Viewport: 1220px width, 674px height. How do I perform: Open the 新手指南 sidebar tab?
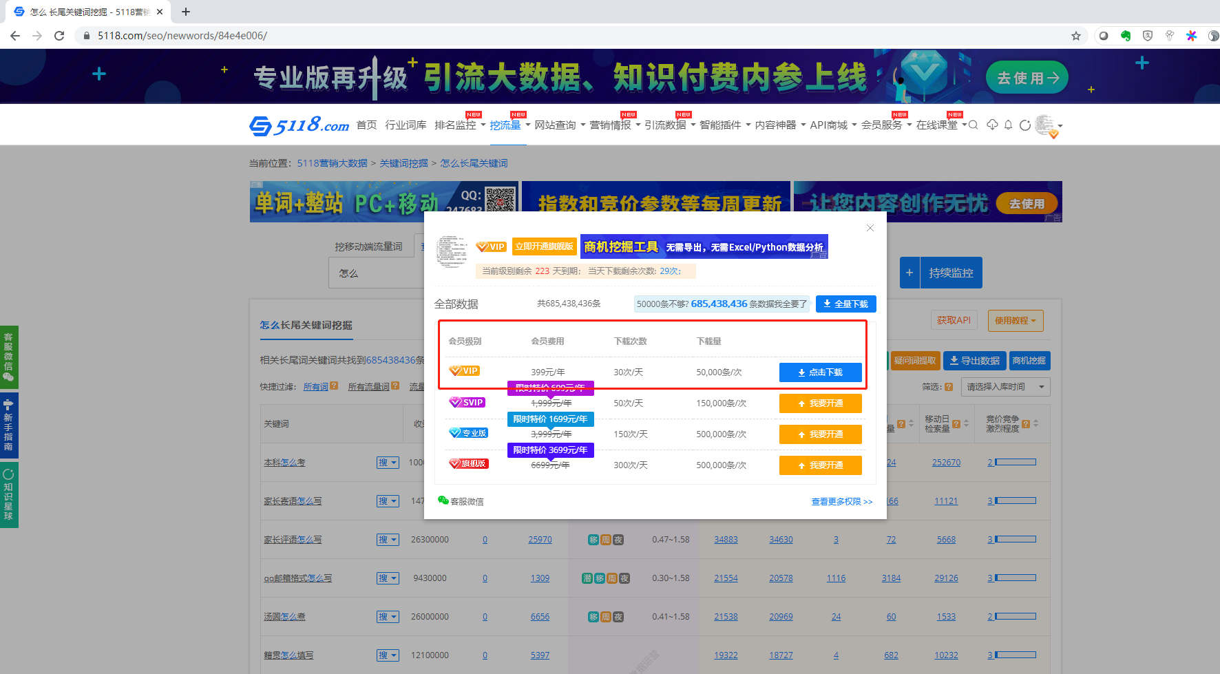(9, 425)
